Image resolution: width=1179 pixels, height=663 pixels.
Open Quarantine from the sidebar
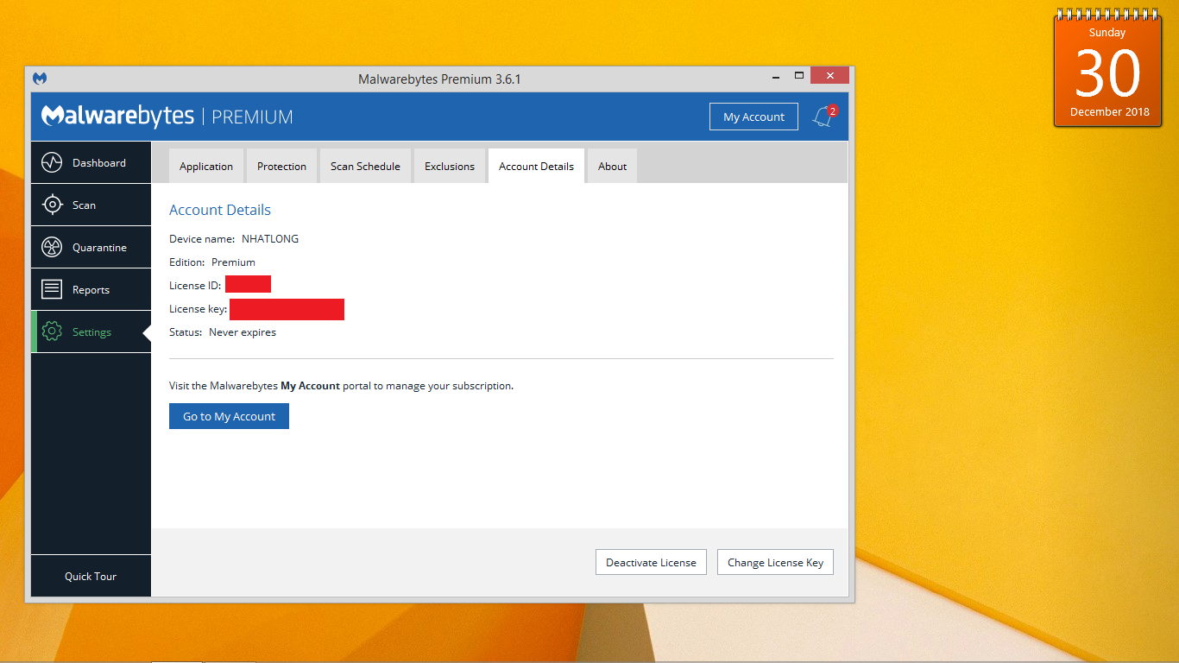tap(91, 247)
